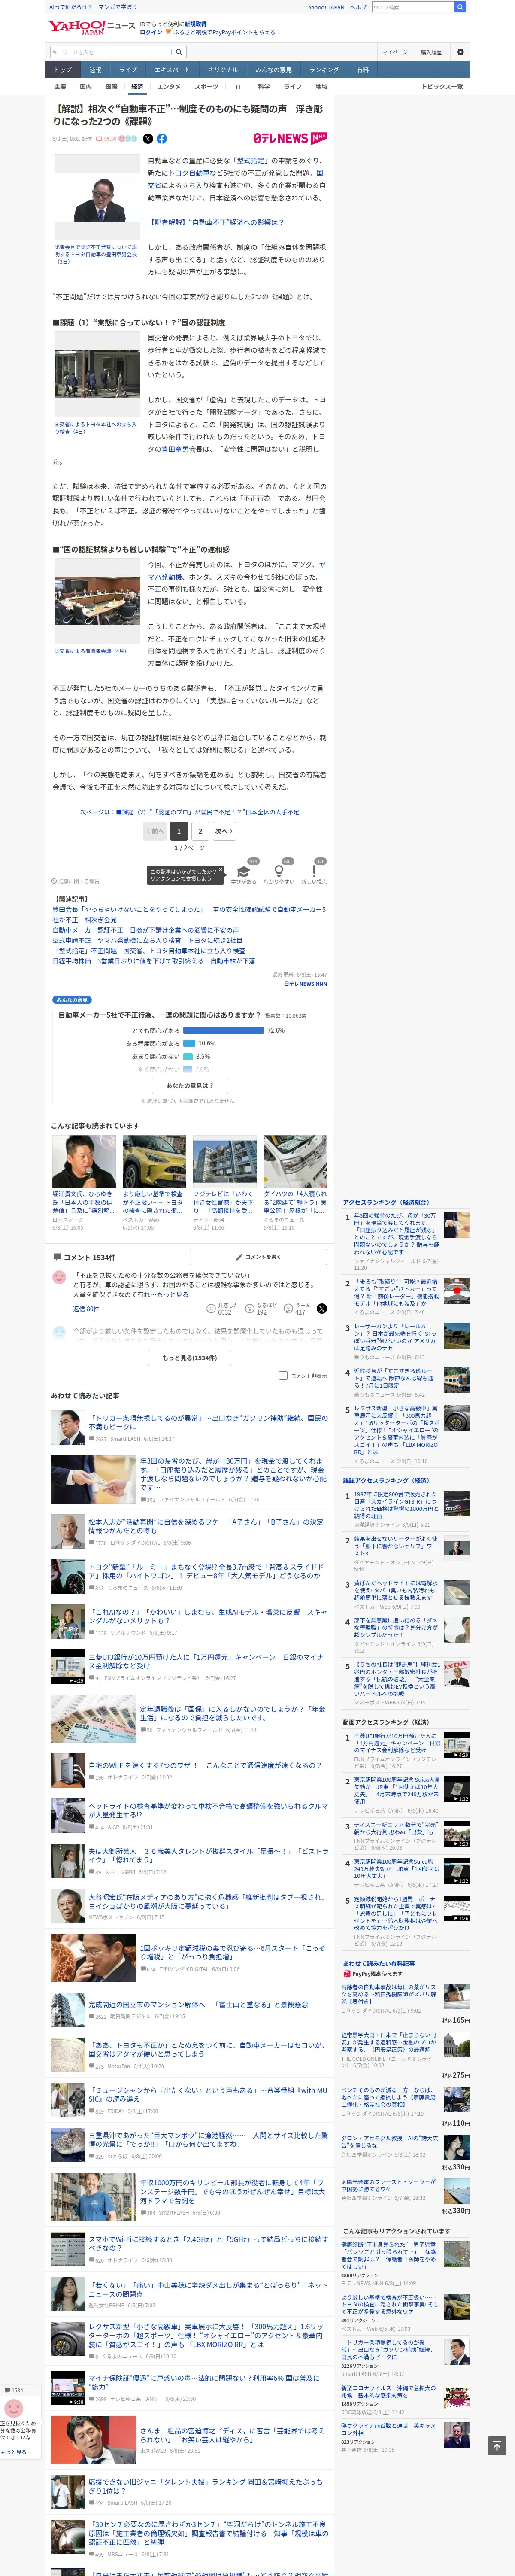
Task: Click the back-to-top arrow button
Action: coord(496,2445)
